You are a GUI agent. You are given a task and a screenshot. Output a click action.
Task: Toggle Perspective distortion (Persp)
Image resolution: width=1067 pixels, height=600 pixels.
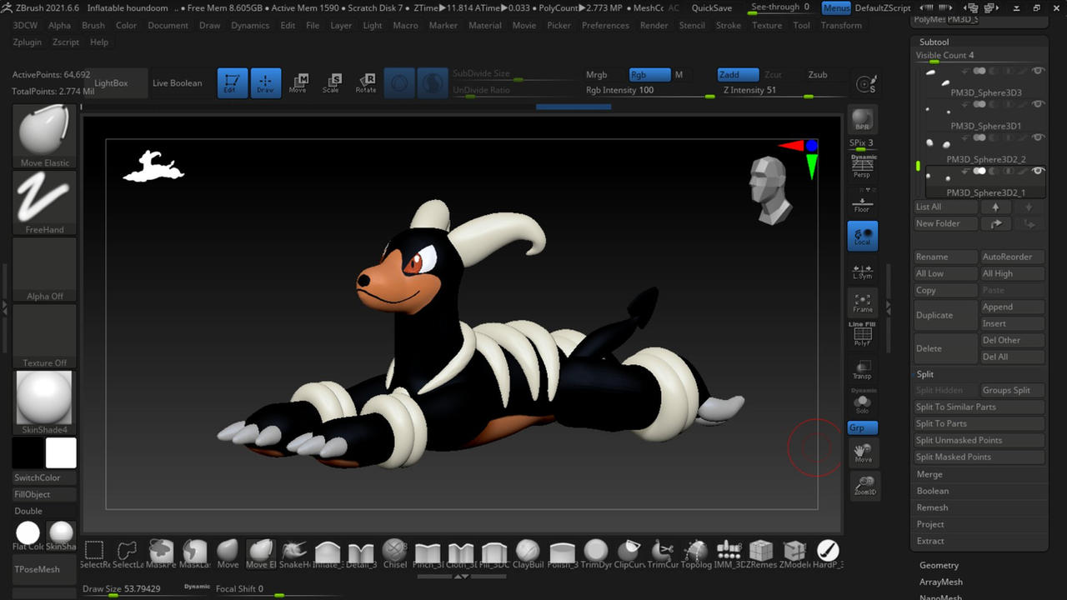(863, 167)
